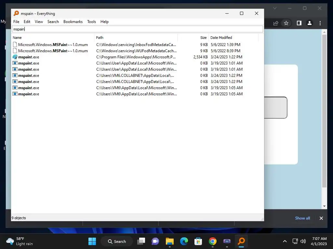Click the C:\Windows\servicing\WUFodMetadataCach... path

[136, 51]
